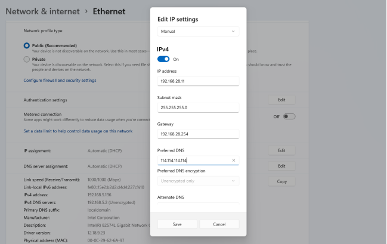The image size is (387, 244).
Task: Click the Subnet mask input field
Action: (x=198, y=107)
